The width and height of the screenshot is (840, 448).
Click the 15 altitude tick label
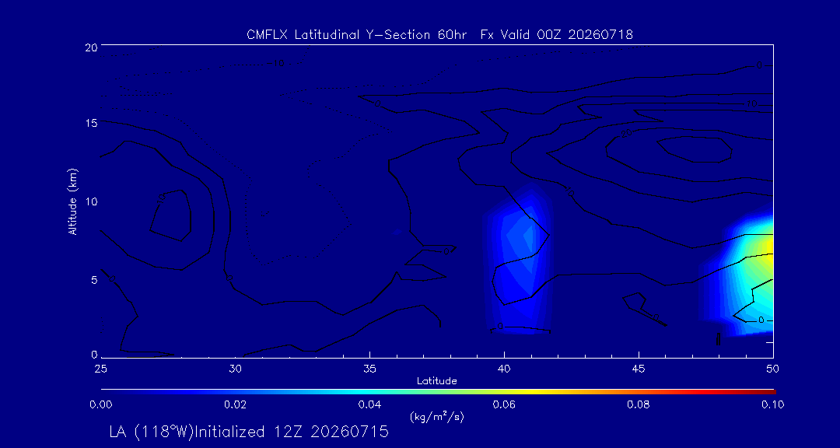click(x=92, y=123)
